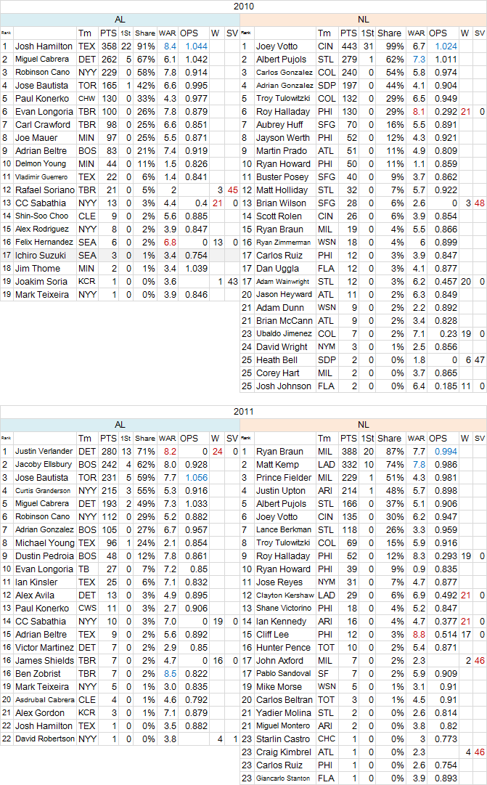Click the Josh Johnson name cell

pyautogui.click(x=285, y=386)
